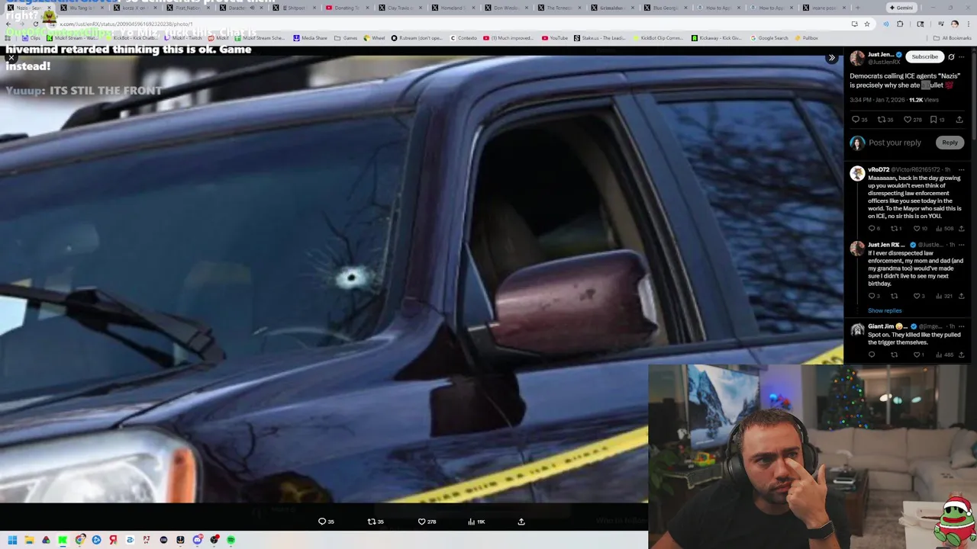This screenshot has height=549, width=977.
Task: Open more options on vRoD72's reply
Action: [x=962, y=169]
